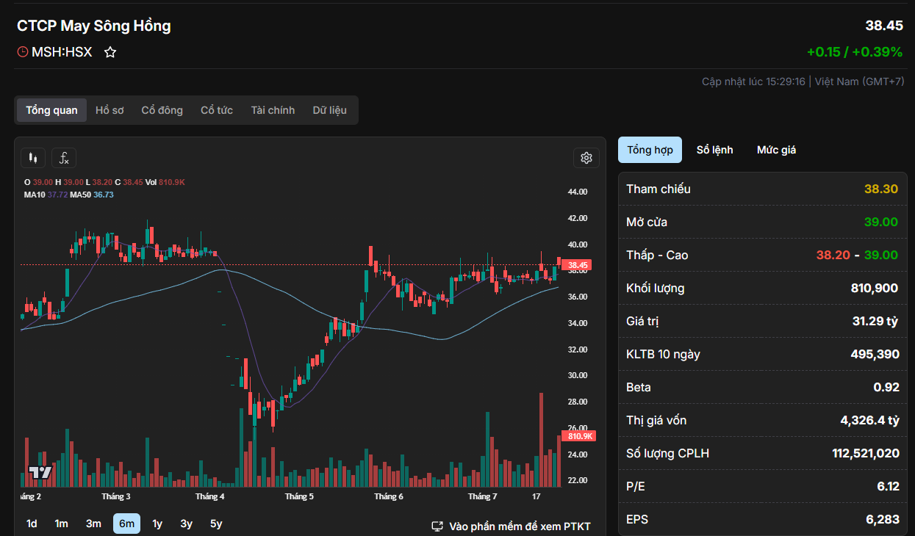Viewport: 915px width, 536px height.
Task: Click the KLTB 10 ngày value 495,390
Action: point(875,354)
